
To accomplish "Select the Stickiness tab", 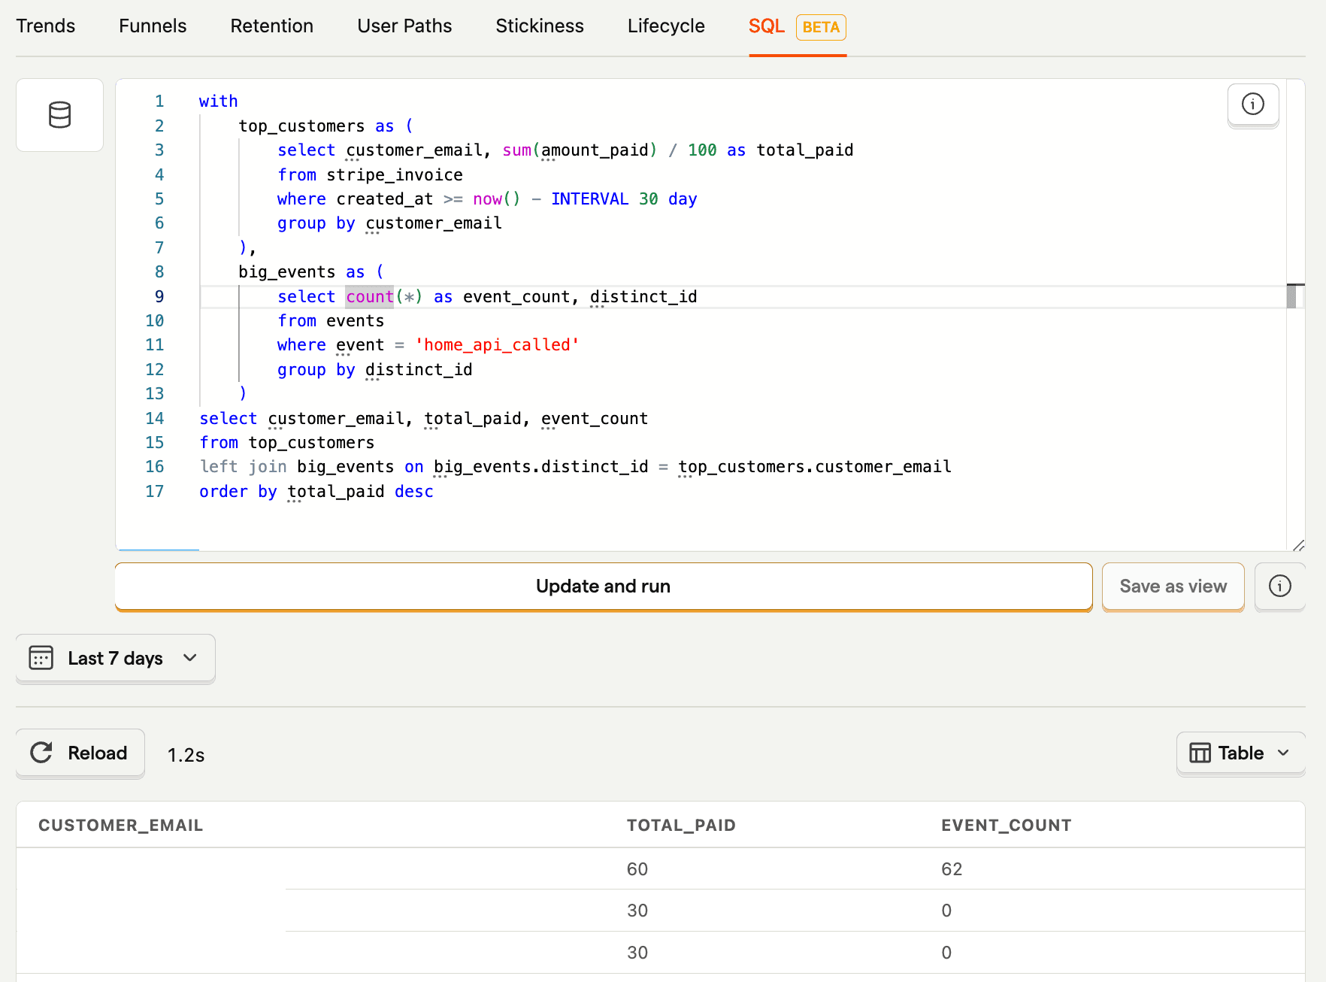I will pyautogui.click(x=540, y=26).
